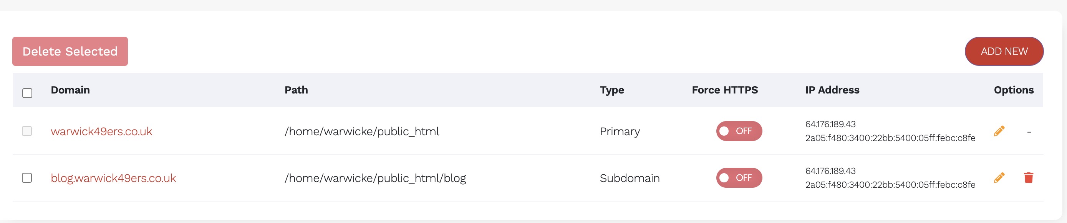Click the IP Address column header
Screen dimensions: 1067x223
tap(832, 90)
